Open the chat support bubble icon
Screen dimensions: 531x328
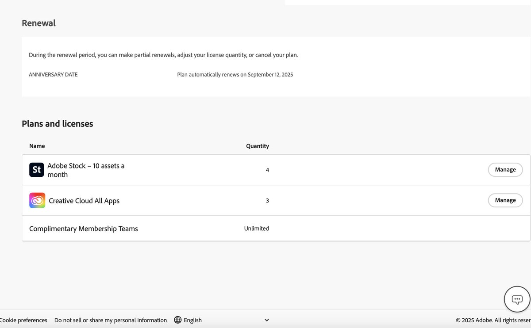tap(517, 299)
